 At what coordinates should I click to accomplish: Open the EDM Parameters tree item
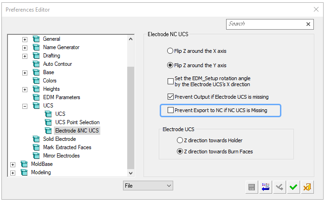(61, 97)
